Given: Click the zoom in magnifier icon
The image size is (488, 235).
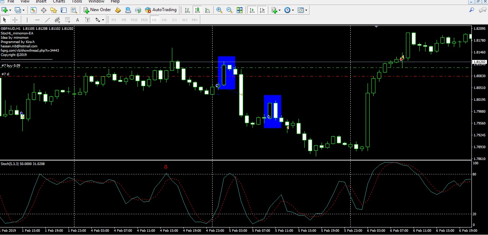Looking at the screenshot, I should 219,10.
